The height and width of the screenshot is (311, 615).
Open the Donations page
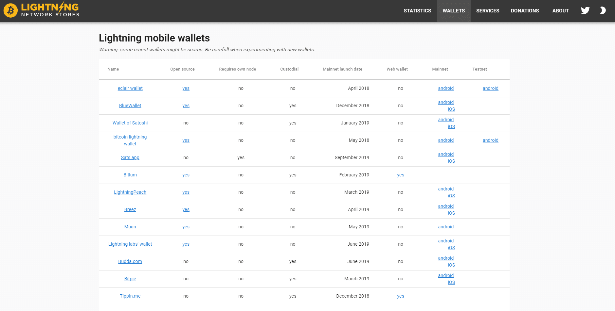pos(525,11)
